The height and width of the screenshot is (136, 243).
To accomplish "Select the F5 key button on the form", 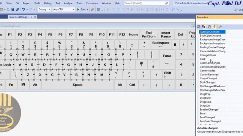I will click(x=50, y=34).
